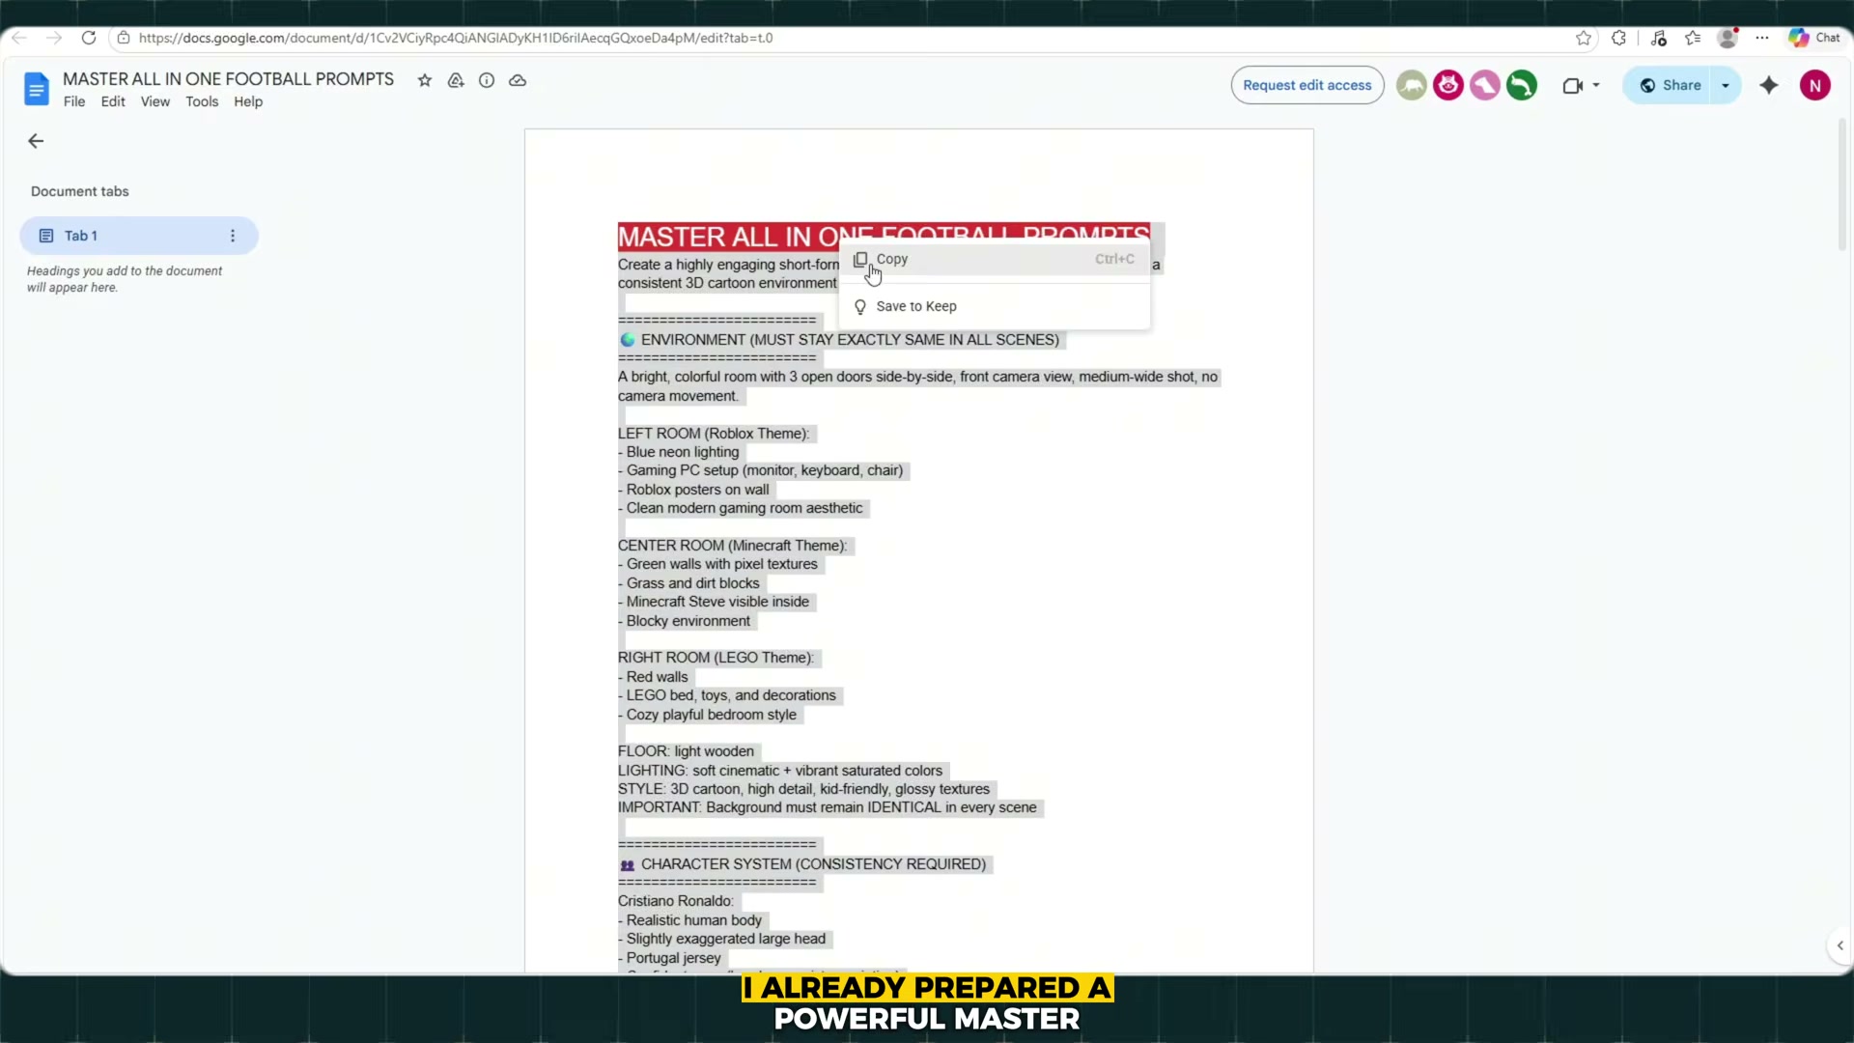
Task: Click the "LEFT ROOM (Roblox Theme):" line
Action: click(714, 434)
